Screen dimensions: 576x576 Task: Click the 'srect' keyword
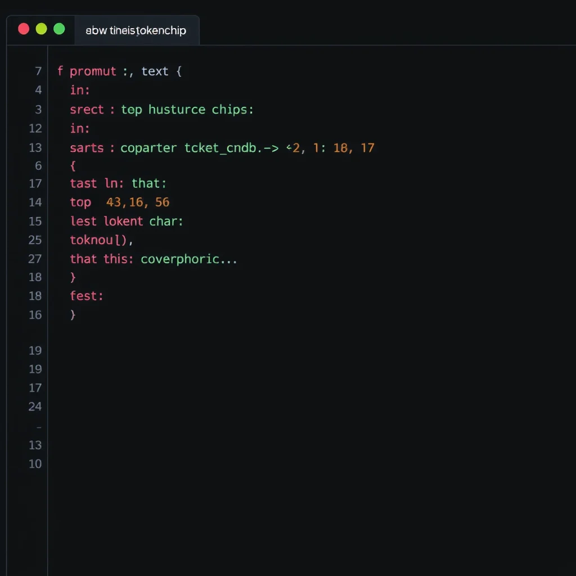pyautogui.click(x=87, y=110)
